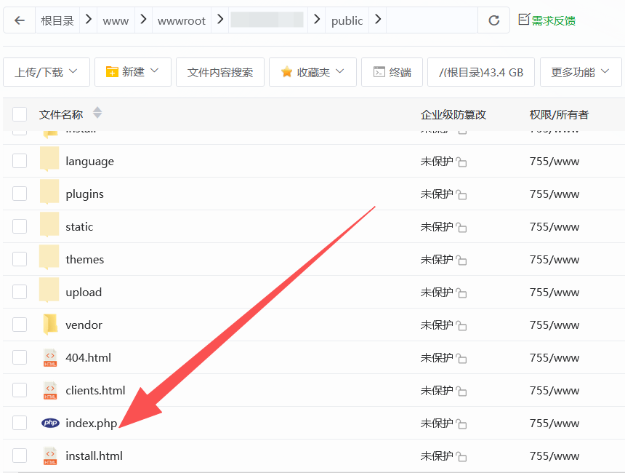Click the empty path input area
Image resolution: width=625 pixels, height=473 pixels.
pyautogui.click(x=432, y=20)
